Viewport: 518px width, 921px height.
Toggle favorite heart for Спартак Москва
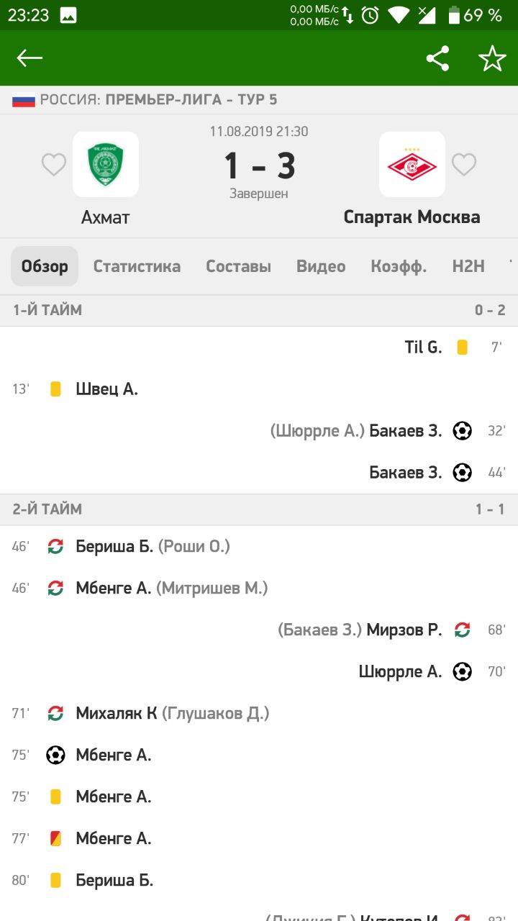point(464,165)
